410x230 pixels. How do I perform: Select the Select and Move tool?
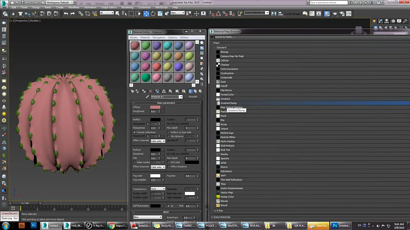[146, 13]
